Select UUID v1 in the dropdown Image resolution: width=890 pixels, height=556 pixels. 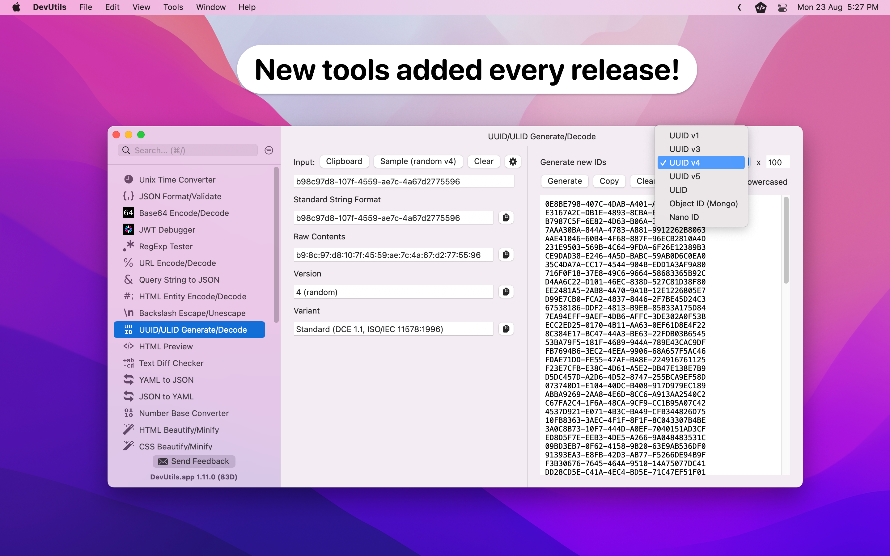684,136
